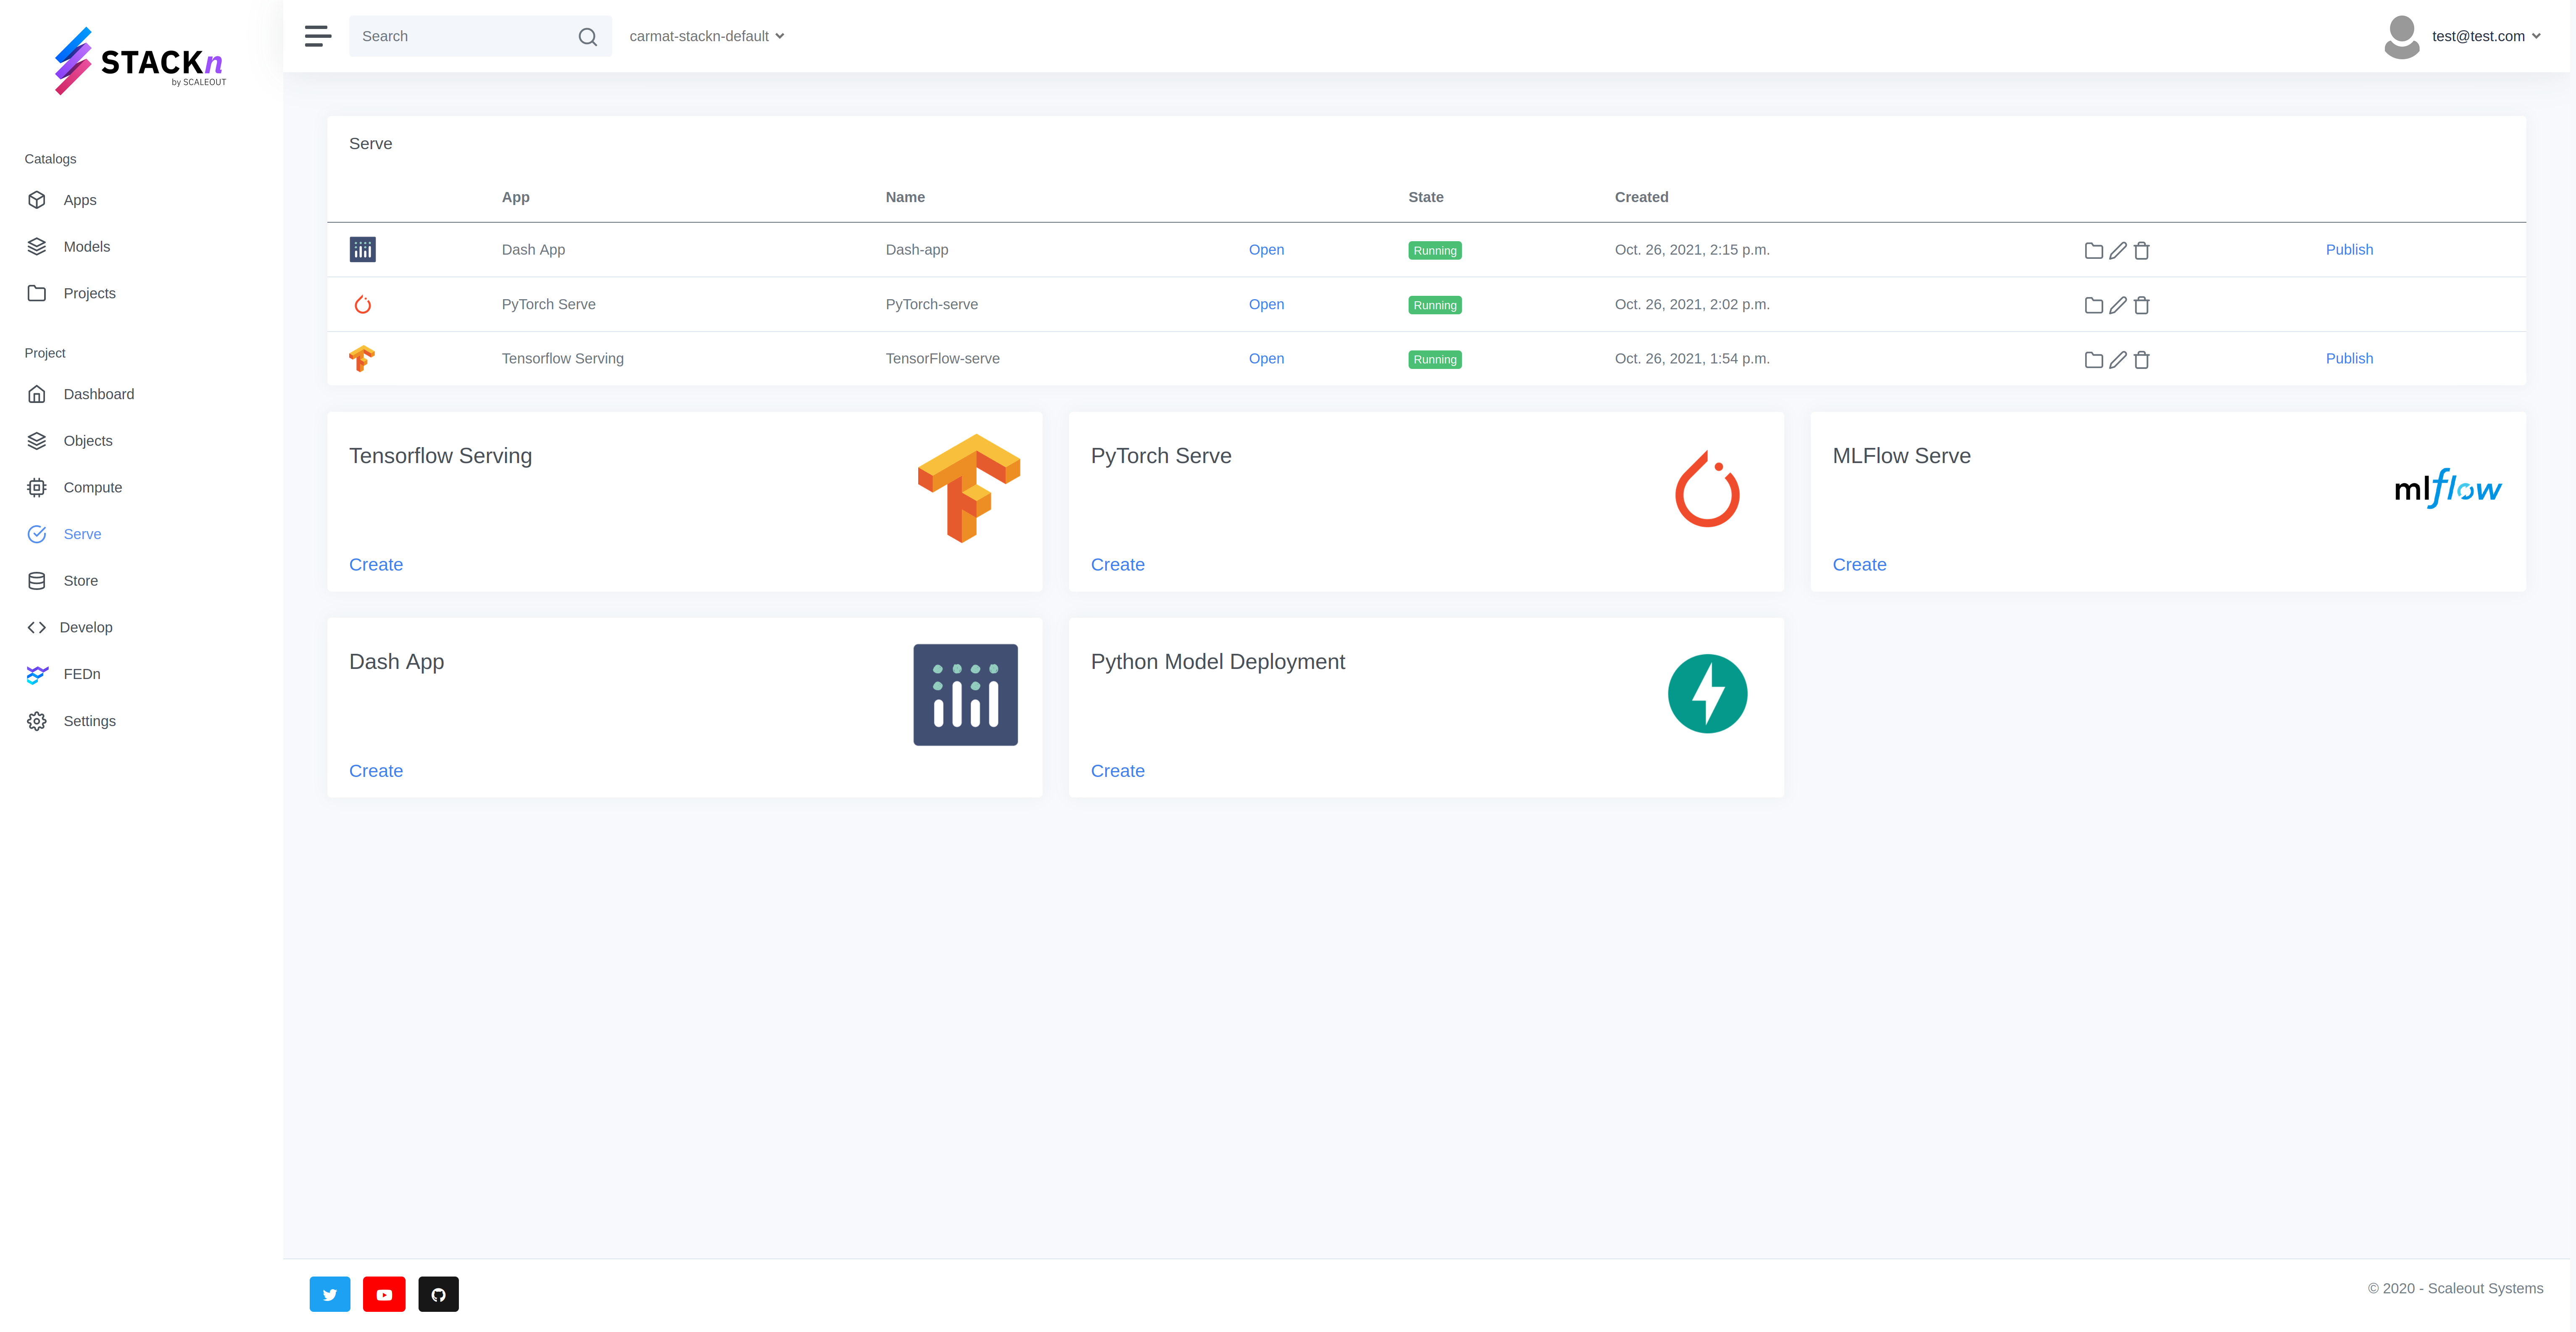The image size is (2576, 1332).
Task: Open the Settings sidebar item
Action: click(89, 721)
